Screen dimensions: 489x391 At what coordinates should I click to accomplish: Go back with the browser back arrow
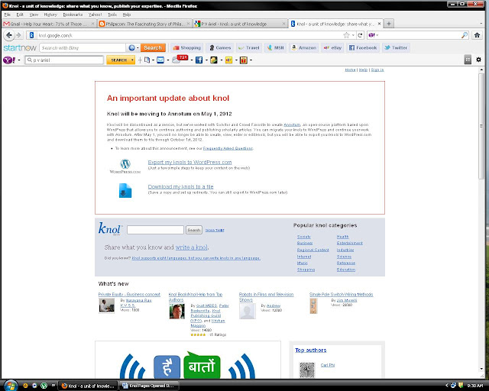(x=8, y=35)
